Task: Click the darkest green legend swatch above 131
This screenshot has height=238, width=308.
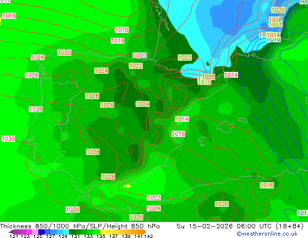Action: coord(72,232)
